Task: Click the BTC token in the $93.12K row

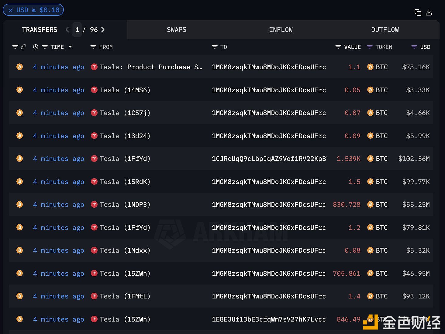Action: 378,296
